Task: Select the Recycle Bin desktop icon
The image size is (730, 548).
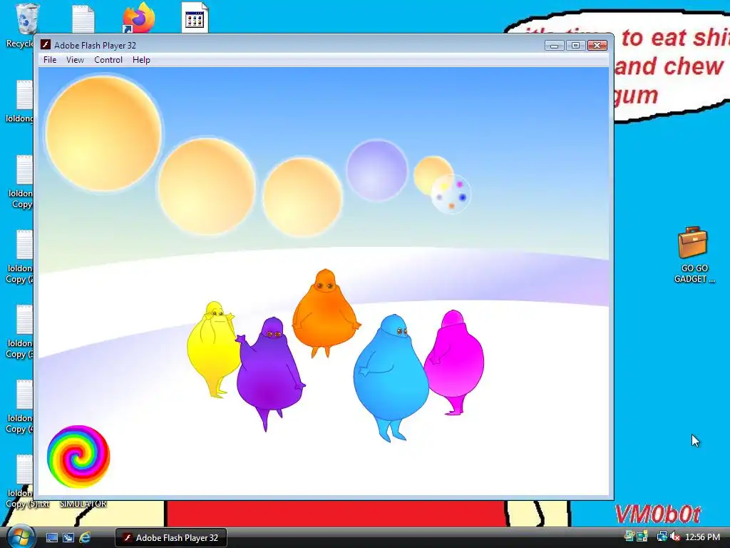Action: (26, 19)
